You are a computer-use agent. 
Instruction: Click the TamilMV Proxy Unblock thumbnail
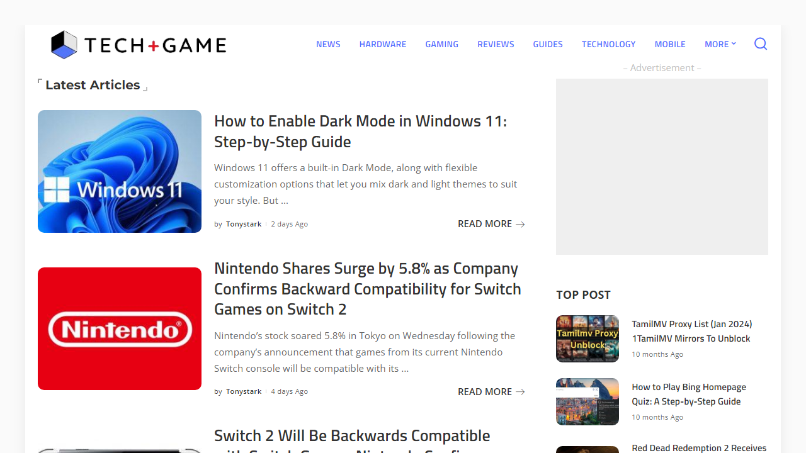(587, 338)
